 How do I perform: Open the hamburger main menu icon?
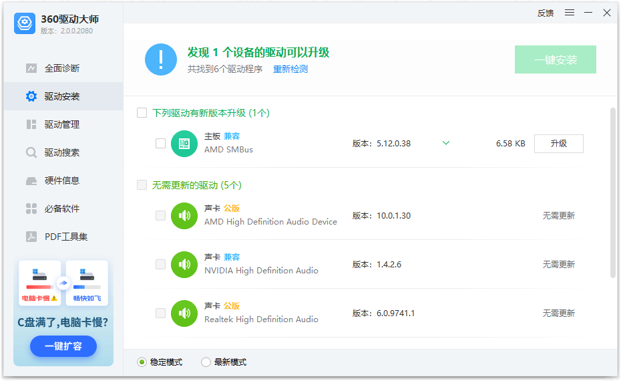[570, 13]
